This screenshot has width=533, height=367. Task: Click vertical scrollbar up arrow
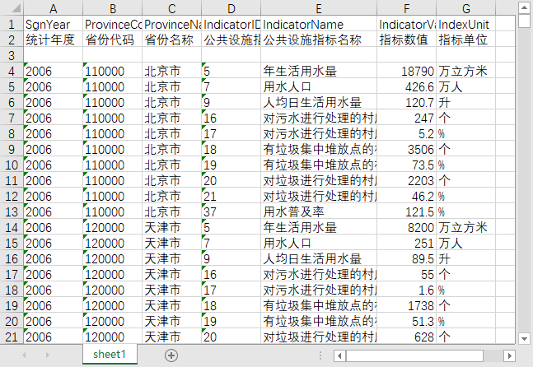tap(524, 7)
